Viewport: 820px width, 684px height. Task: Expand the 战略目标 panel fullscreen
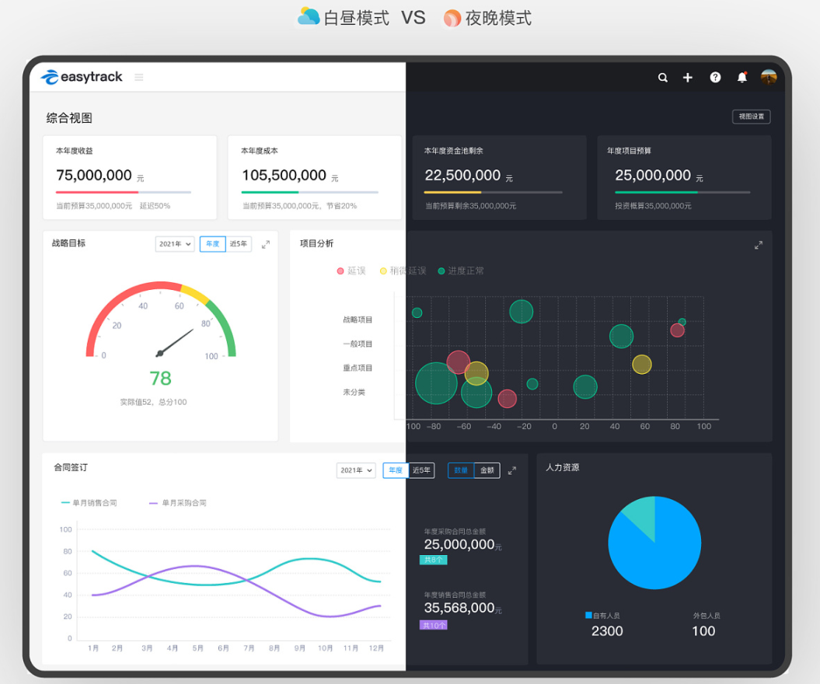click(x=266, y=244)
